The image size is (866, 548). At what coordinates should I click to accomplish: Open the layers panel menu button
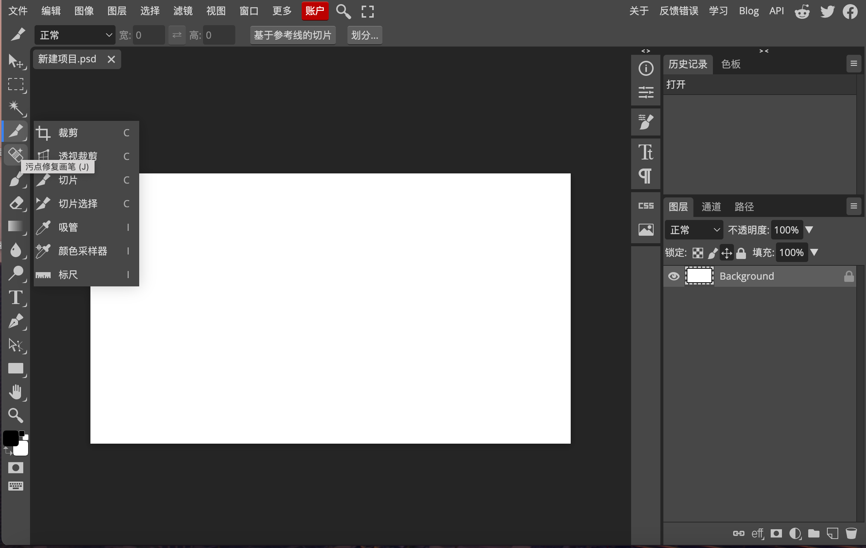[x=854, y=206]
